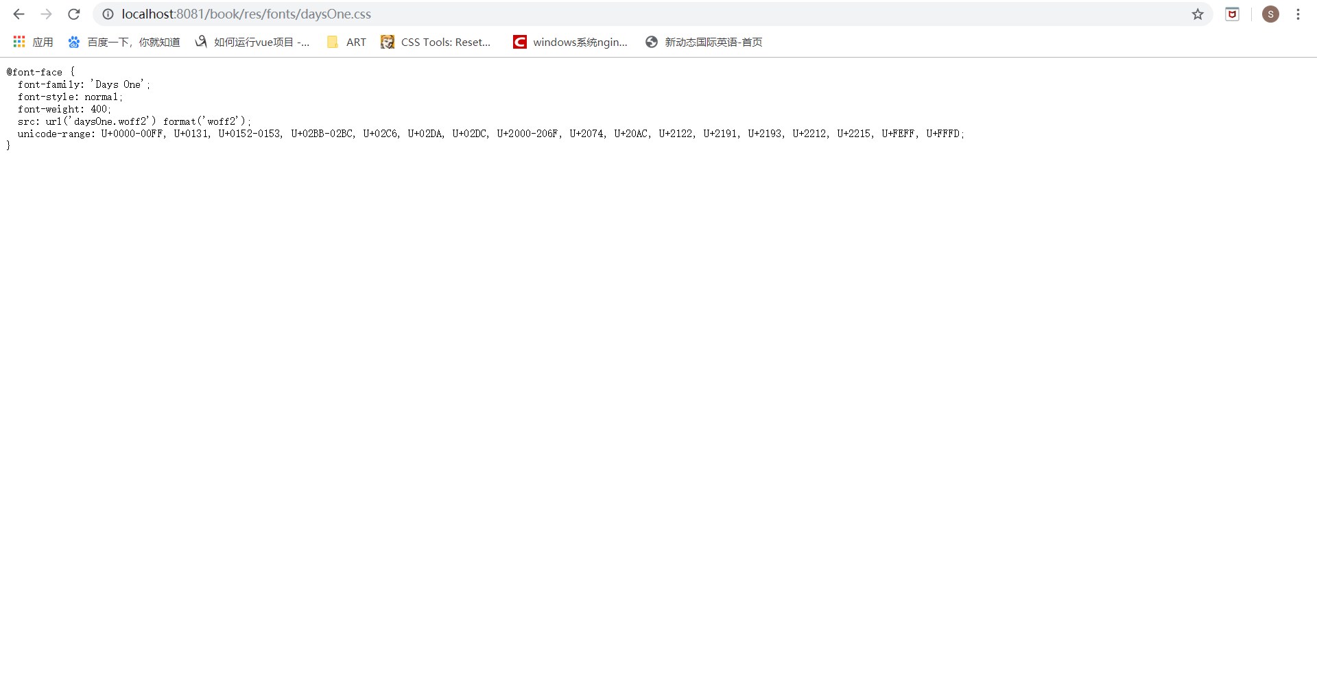Click the '@font-face {' line

click(41, 72)
